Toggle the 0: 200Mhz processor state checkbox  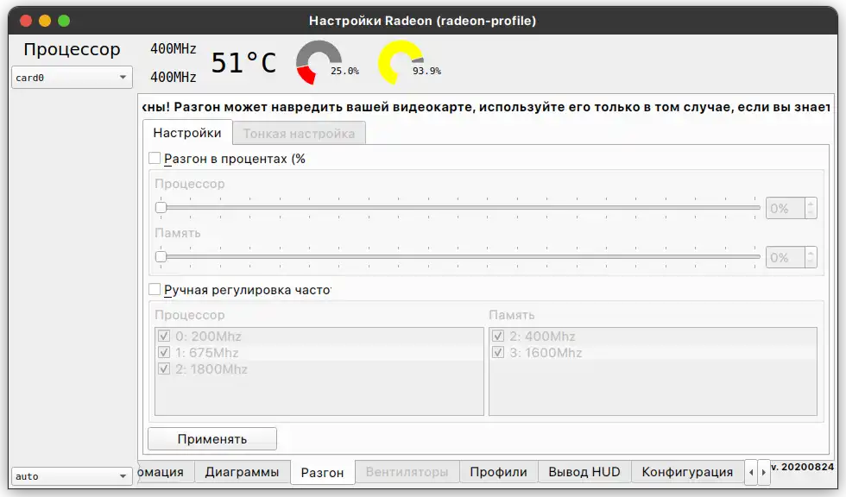point(164,336)
